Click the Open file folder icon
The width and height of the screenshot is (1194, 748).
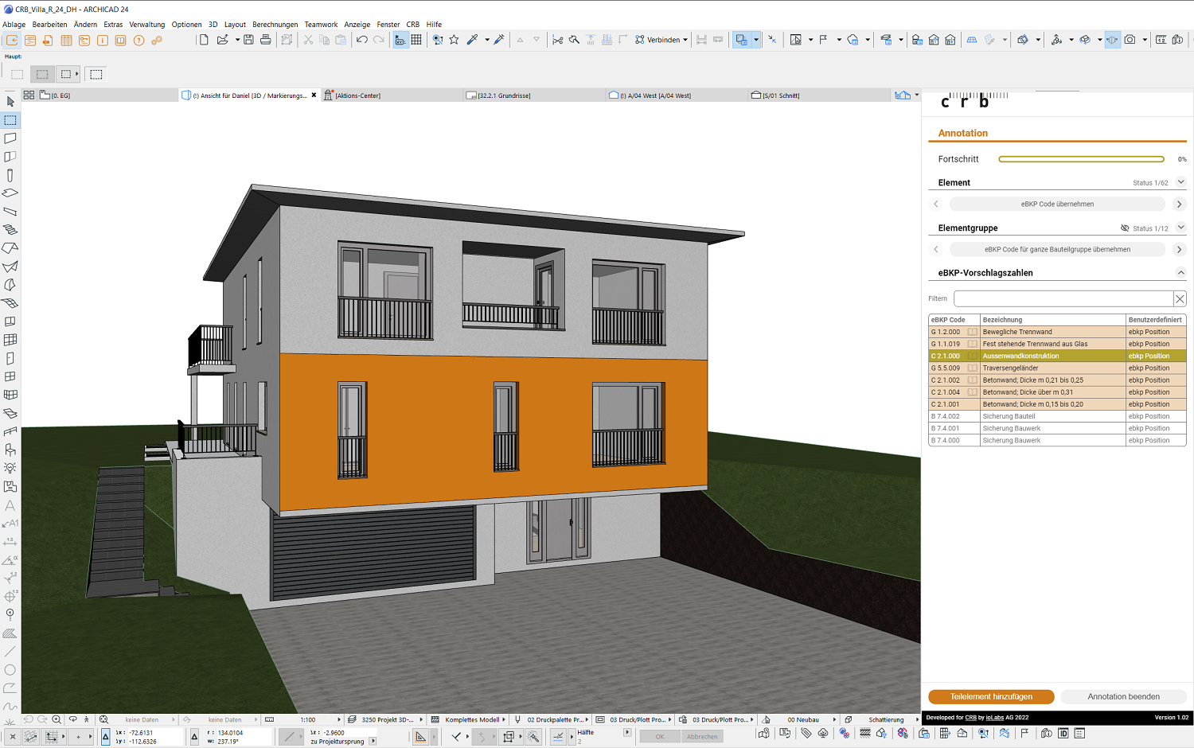click(x=223, y=40)
